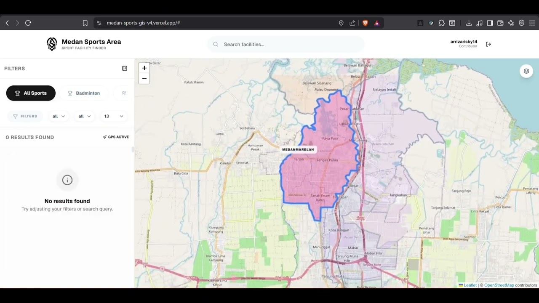The width and height of the screenshot is (539, 303).
Task: Zoom in the map with plus button
Action: 144,68
